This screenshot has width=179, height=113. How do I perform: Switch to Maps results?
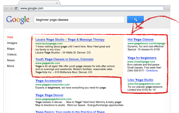click(x=11, y=49)
